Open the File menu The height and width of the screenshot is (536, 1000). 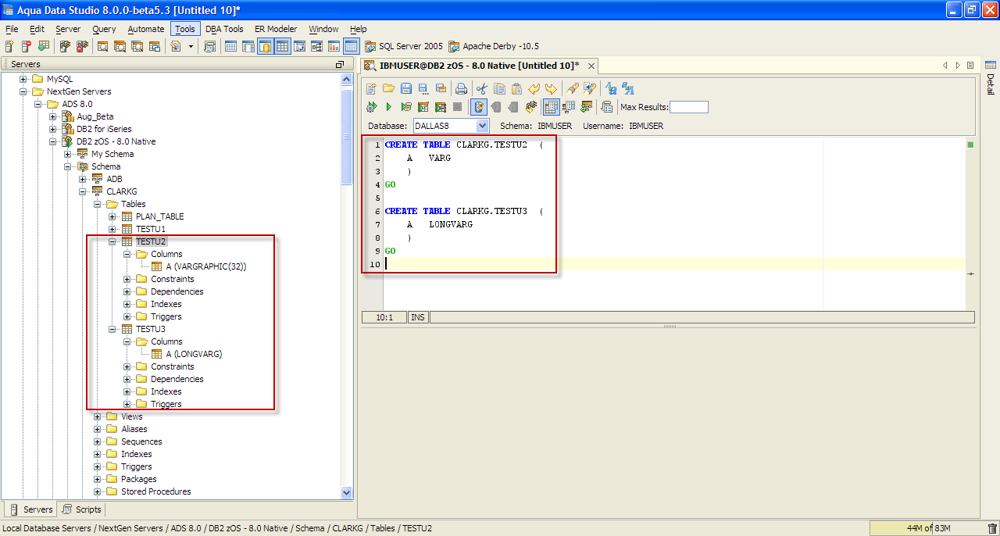(x=12, y=29)
